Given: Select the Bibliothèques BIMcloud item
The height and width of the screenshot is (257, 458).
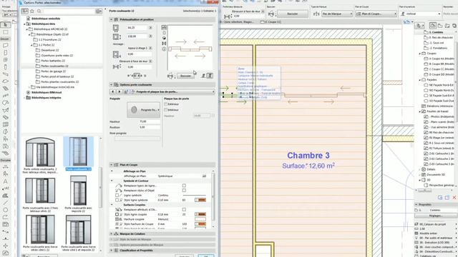Looking at the screenshot, I should (x=47, y=92).
